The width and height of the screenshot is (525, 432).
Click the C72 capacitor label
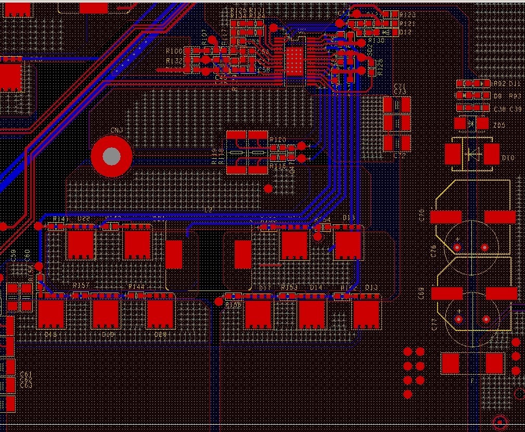[x=400, y=155]
